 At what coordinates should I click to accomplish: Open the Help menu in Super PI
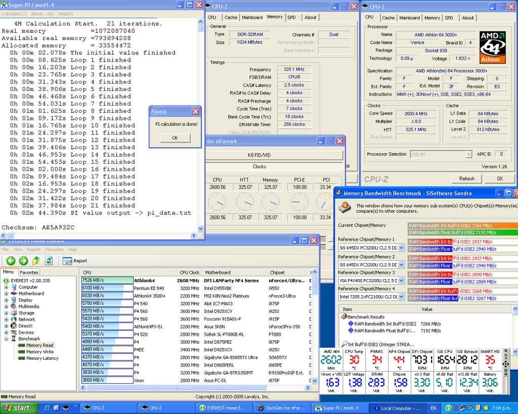[x=65, y=14]
